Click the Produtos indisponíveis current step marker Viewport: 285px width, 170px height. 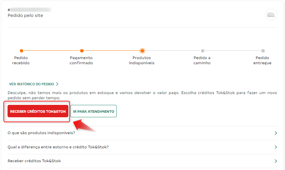tap(142, 51)
